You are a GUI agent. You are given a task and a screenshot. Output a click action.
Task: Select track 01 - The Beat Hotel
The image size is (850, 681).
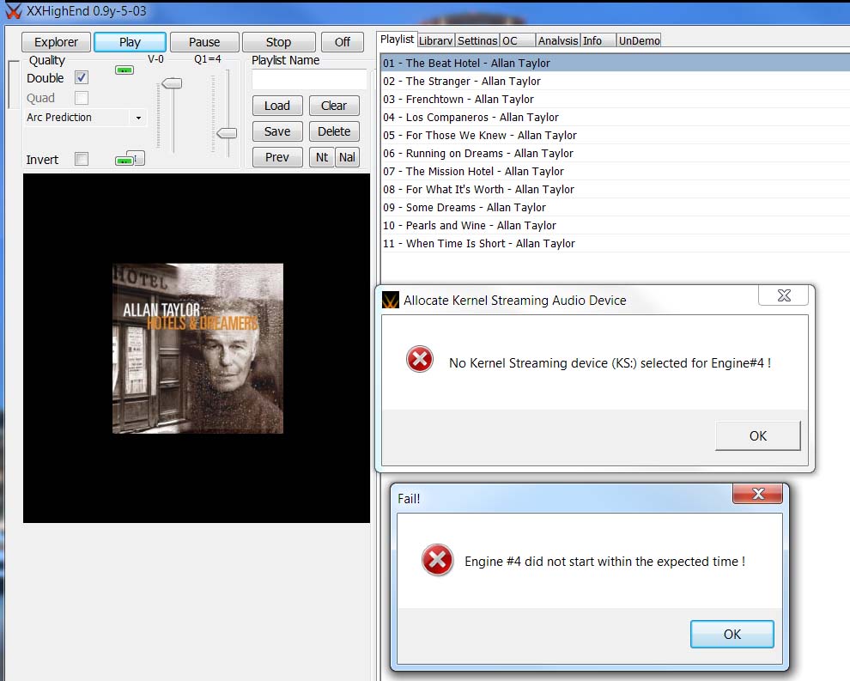pos(616,63)
